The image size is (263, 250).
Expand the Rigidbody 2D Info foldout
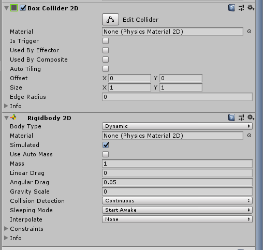click(6, 238)
